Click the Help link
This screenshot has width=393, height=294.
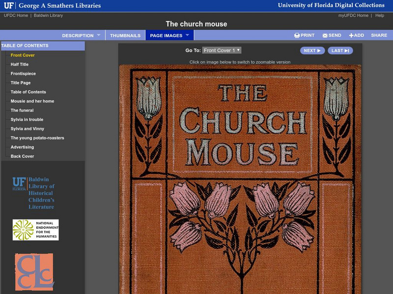pyautogui.click(x=380, y=16)
